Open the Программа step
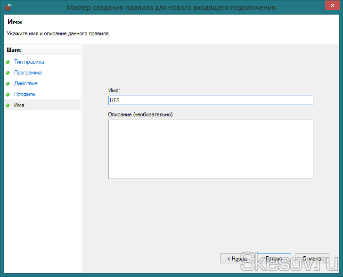This screenshot has height=277, width=343. [28, 73]
